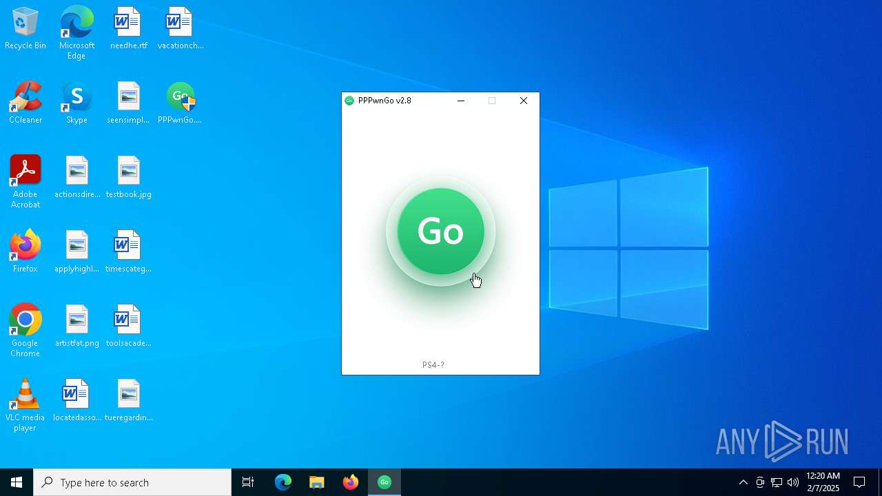Select VLC media player desktop shortcut
Screen dimensions: 882x496
tap(25, 405)
